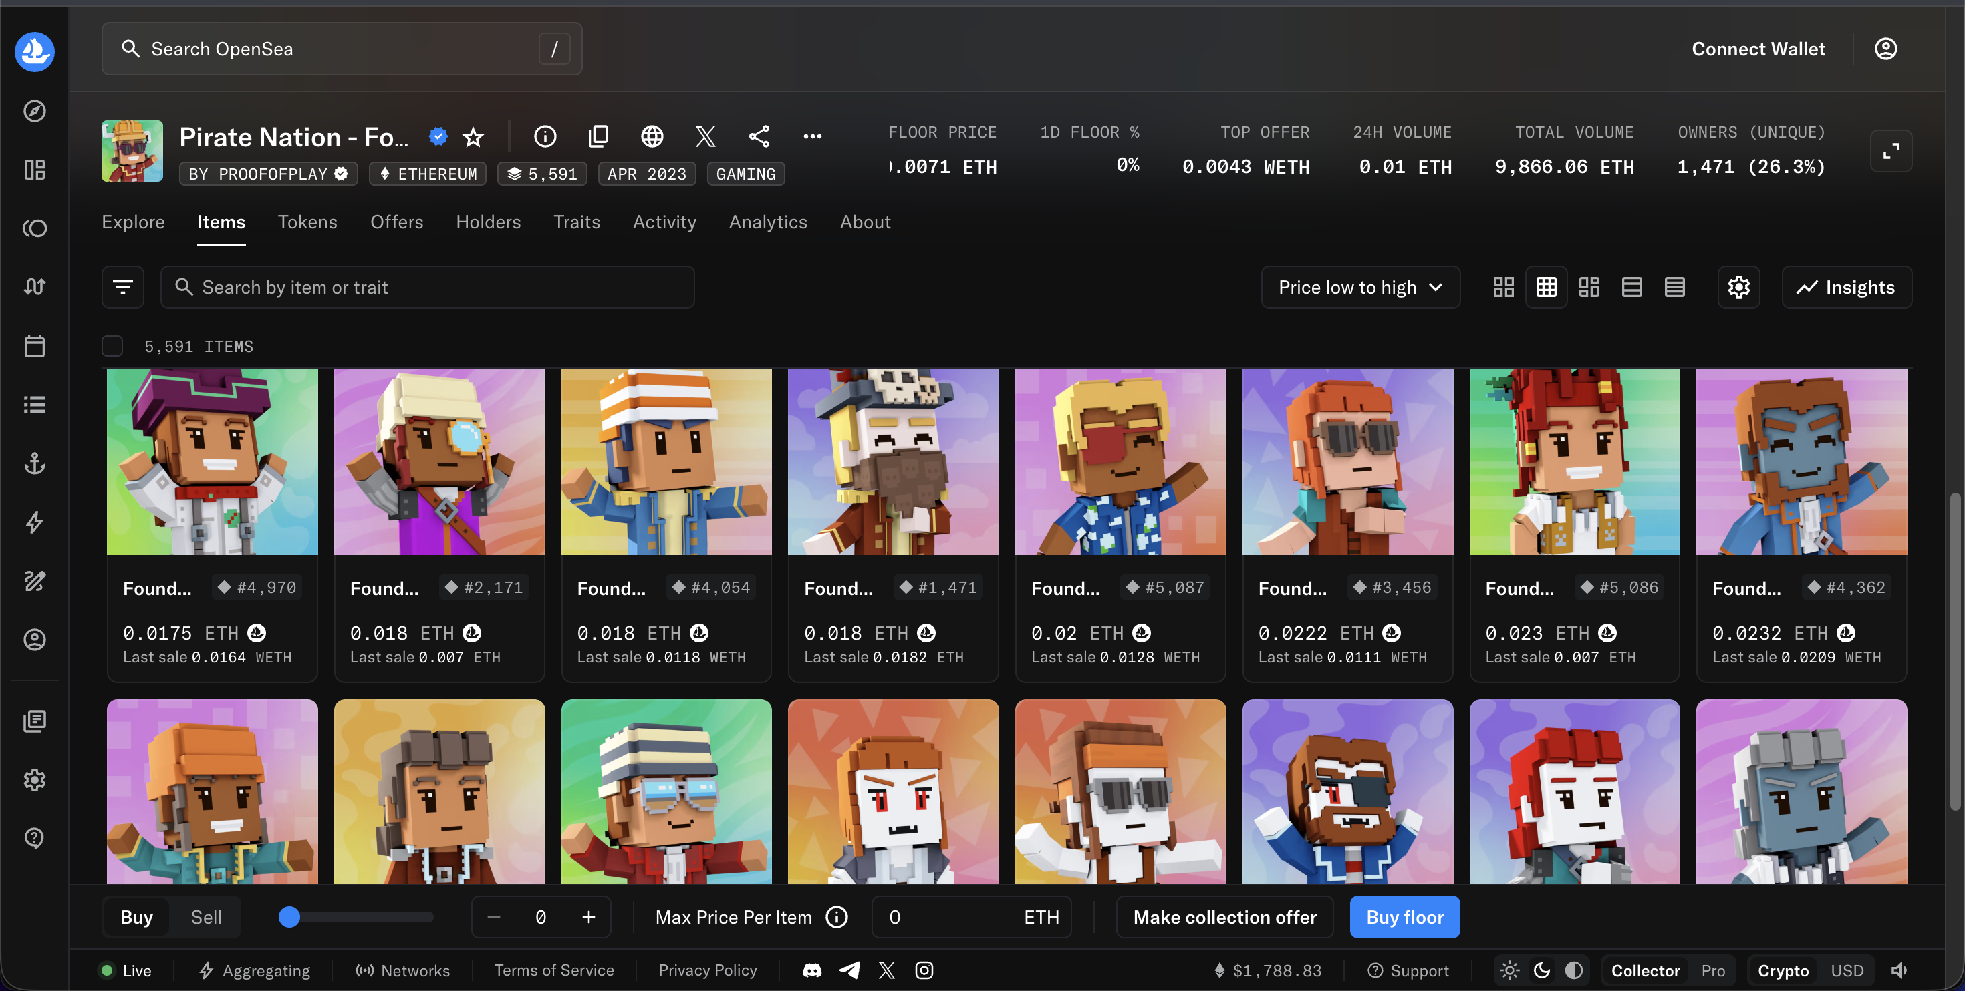Screen dimensions: 1965x991
Task: Choose the large grid view
Action: (x=1502, y=287)
